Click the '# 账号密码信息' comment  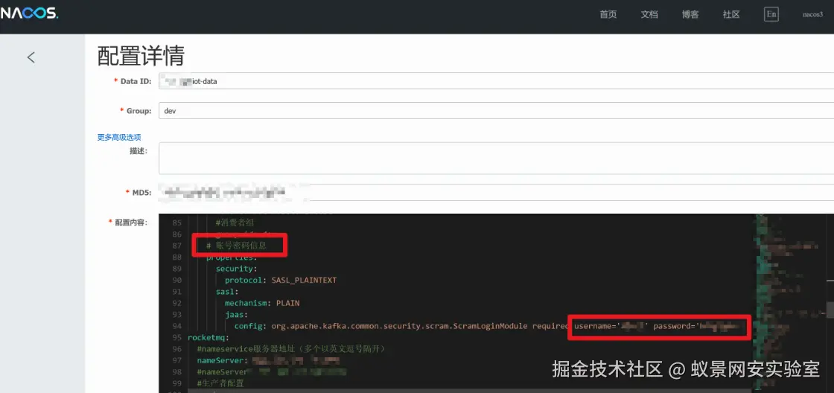click(x=236, y=246)
